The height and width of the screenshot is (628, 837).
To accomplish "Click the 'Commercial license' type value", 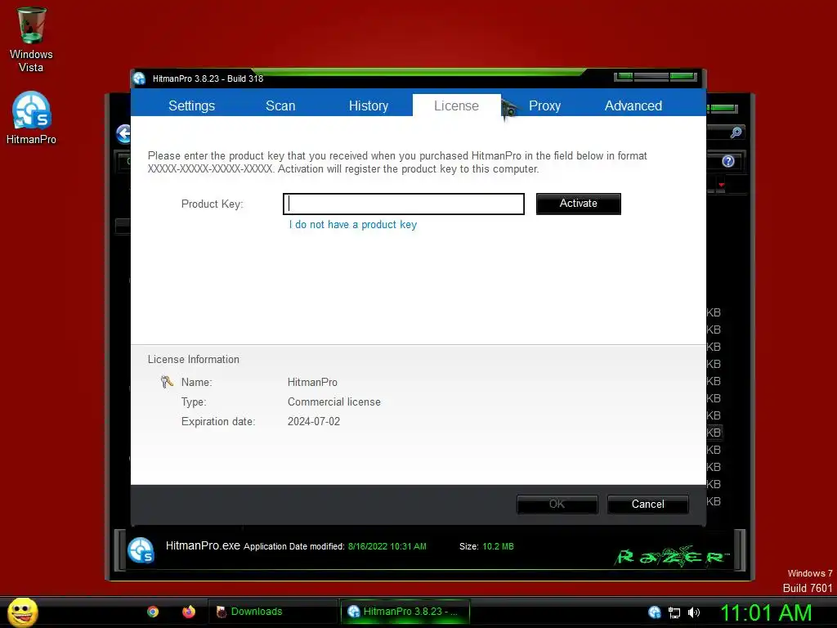I will (333, 401).
